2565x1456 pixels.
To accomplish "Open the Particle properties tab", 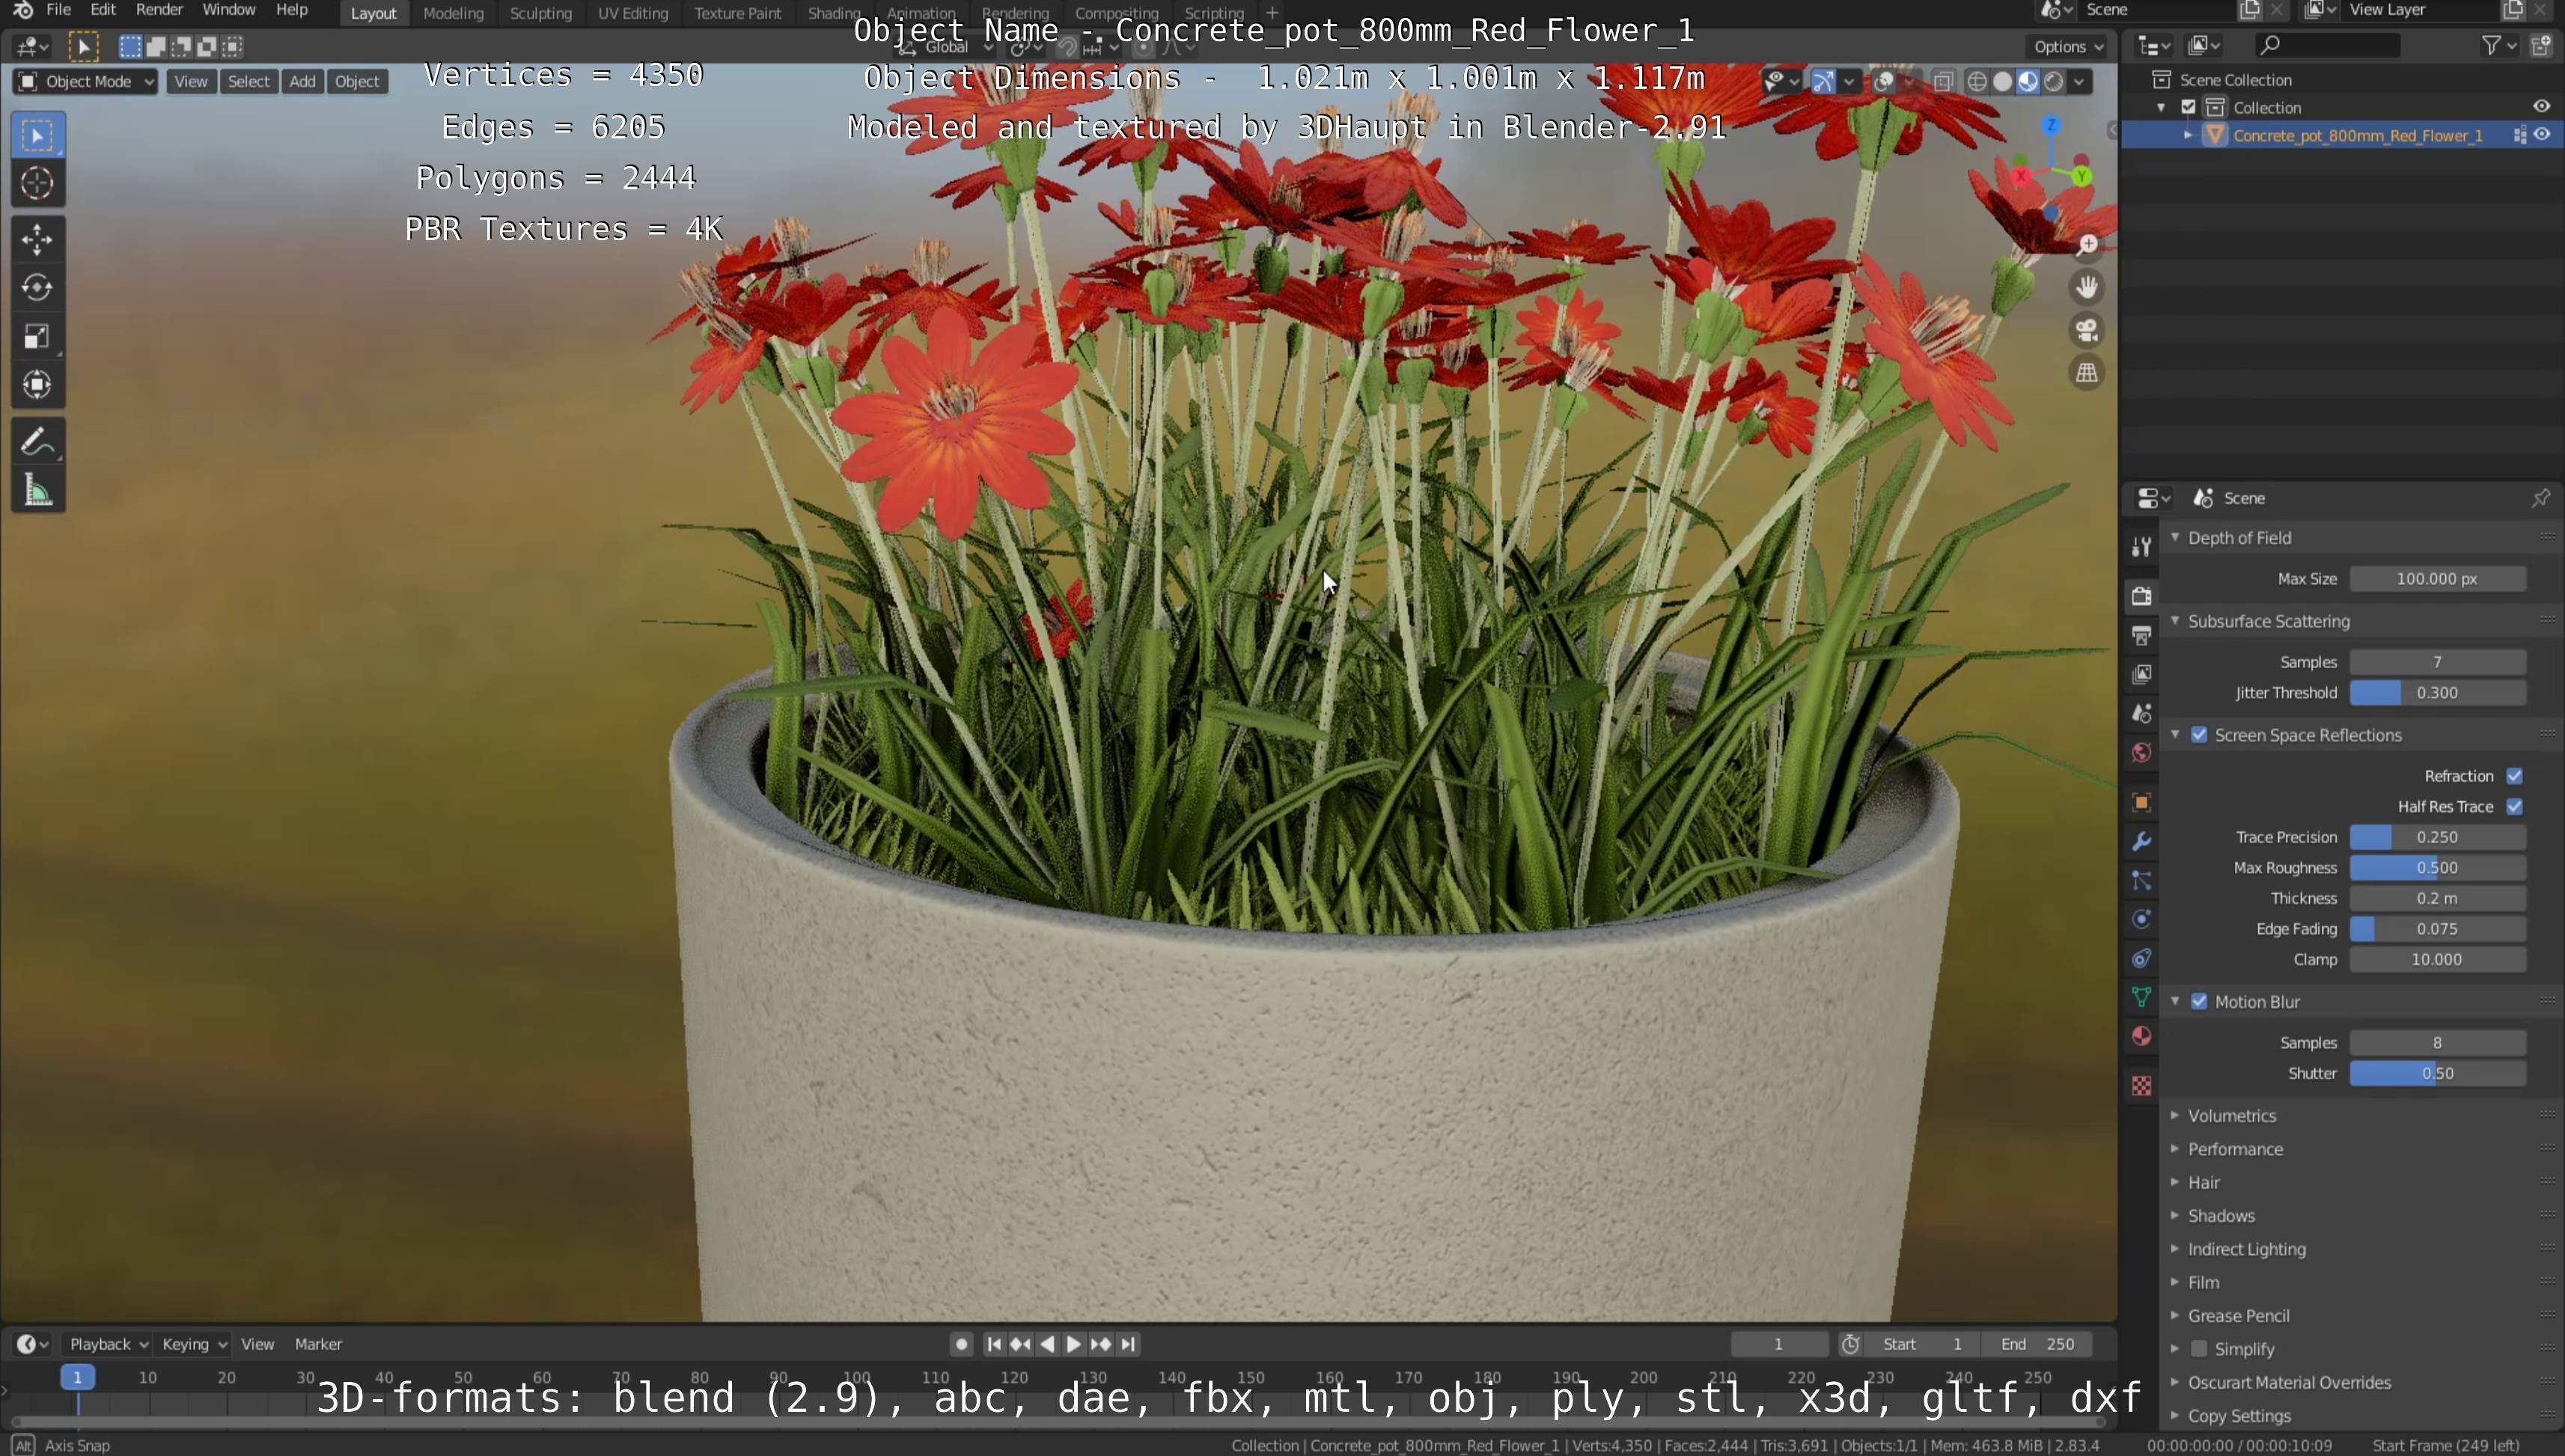I will [2141, 880].
